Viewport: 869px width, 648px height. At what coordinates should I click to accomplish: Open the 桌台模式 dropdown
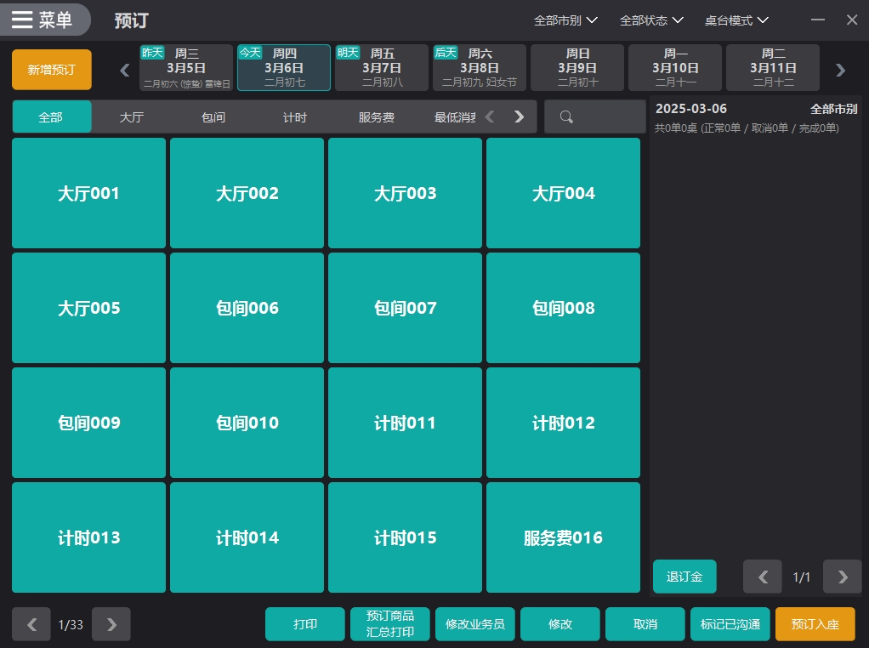[x=736, y=20]
